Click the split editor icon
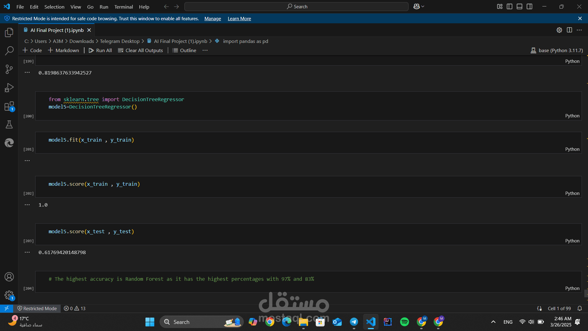The height and width of the screenshot is (331, 588). [x=569, y=30]
